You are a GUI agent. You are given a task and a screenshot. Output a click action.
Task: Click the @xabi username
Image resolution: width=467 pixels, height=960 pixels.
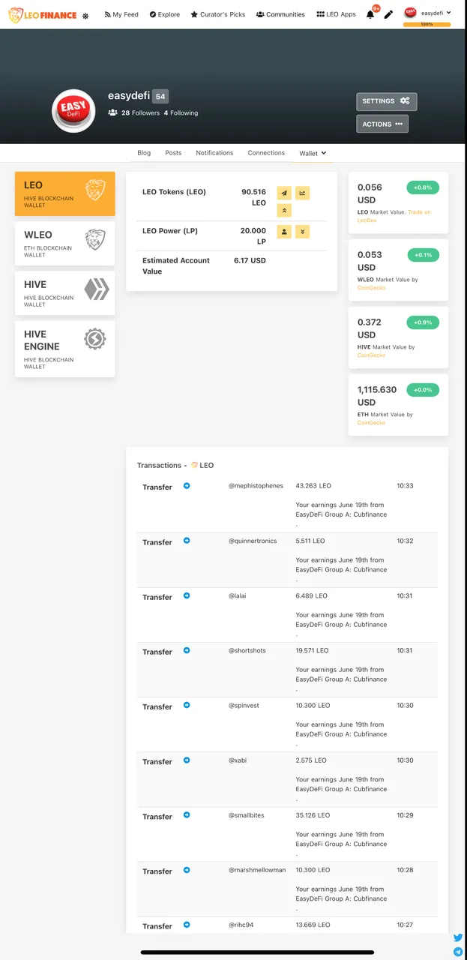(x=238, y=760)
